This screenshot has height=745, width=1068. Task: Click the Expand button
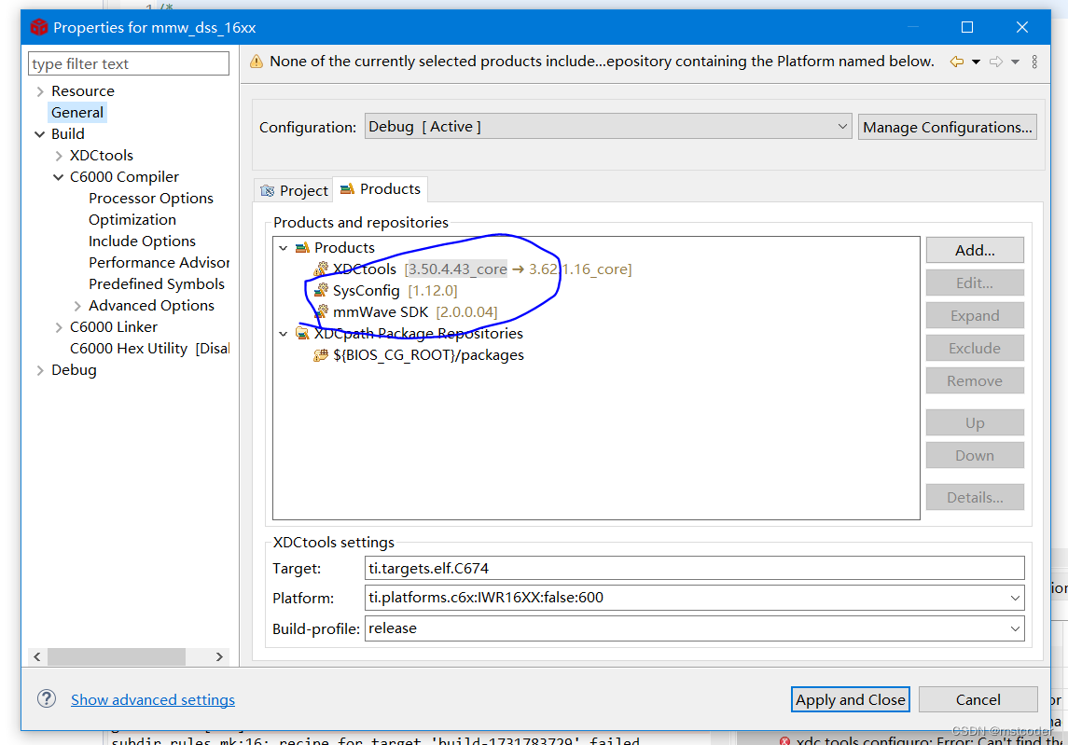pyautogui.click(x=975, y=315)
